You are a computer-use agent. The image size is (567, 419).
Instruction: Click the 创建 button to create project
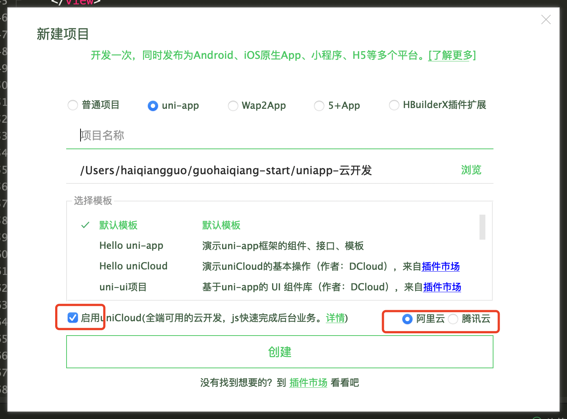pos(279,352)
